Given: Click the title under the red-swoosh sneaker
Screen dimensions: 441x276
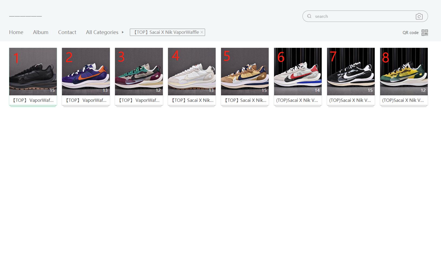Looking at the screenshot, I should click(297, 100).
